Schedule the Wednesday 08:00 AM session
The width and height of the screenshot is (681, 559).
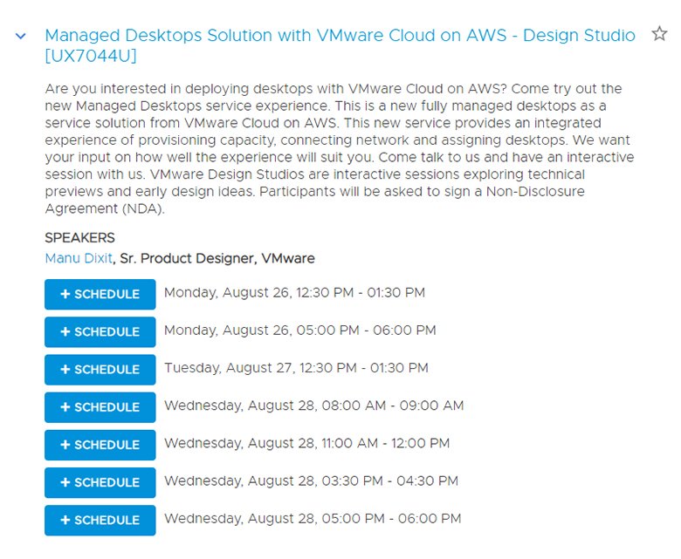tap(100, 406)
